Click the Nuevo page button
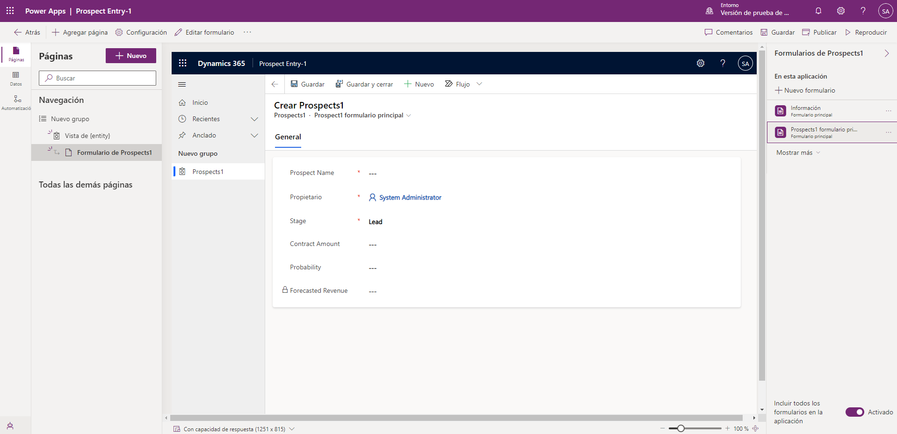897x434 pixels. [x=131, y=56]
